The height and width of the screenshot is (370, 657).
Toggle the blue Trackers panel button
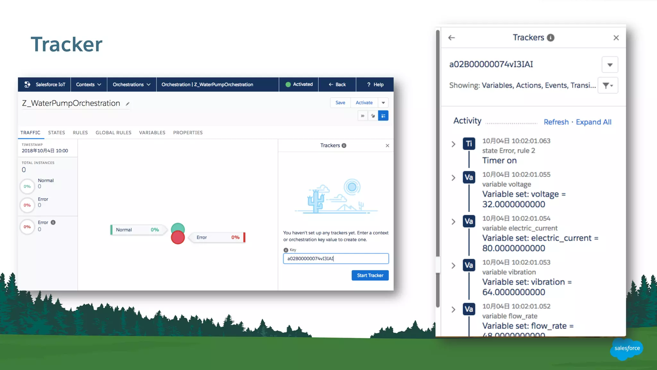383,116
